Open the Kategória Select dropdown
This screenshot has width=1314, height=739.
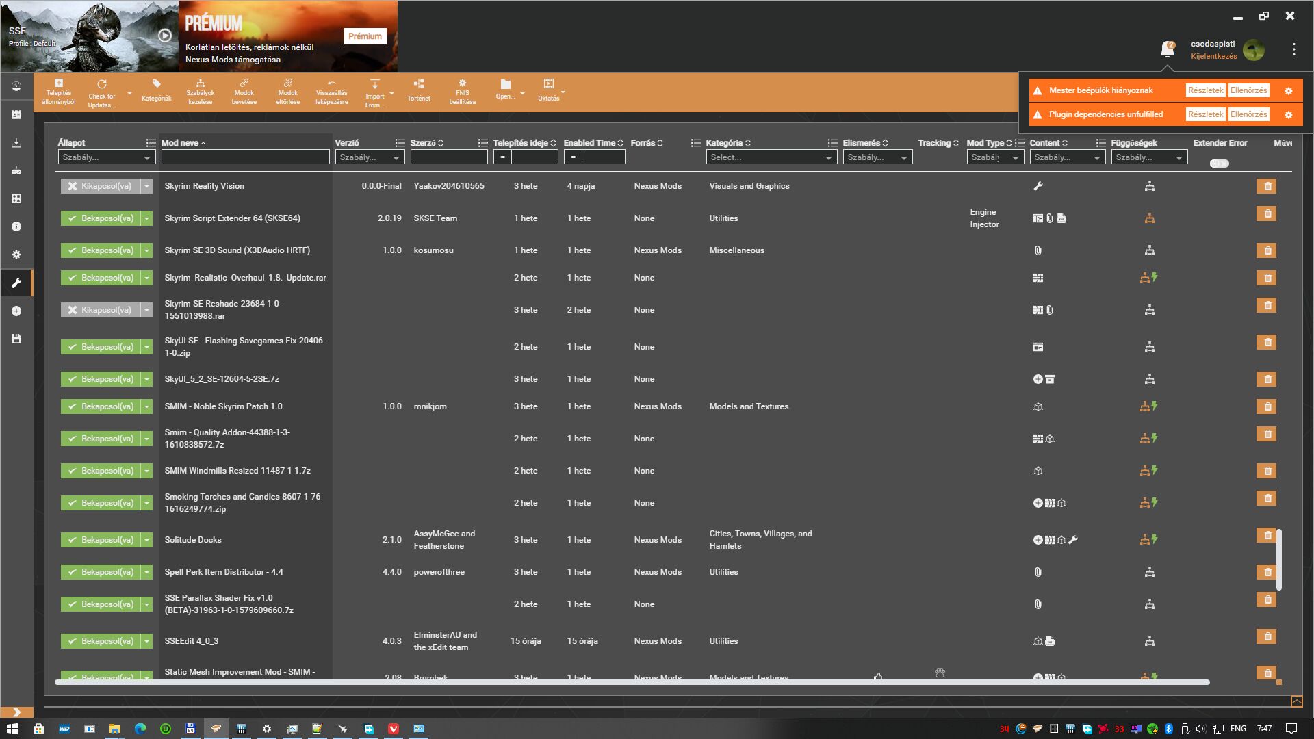click(x=771, y=157)
